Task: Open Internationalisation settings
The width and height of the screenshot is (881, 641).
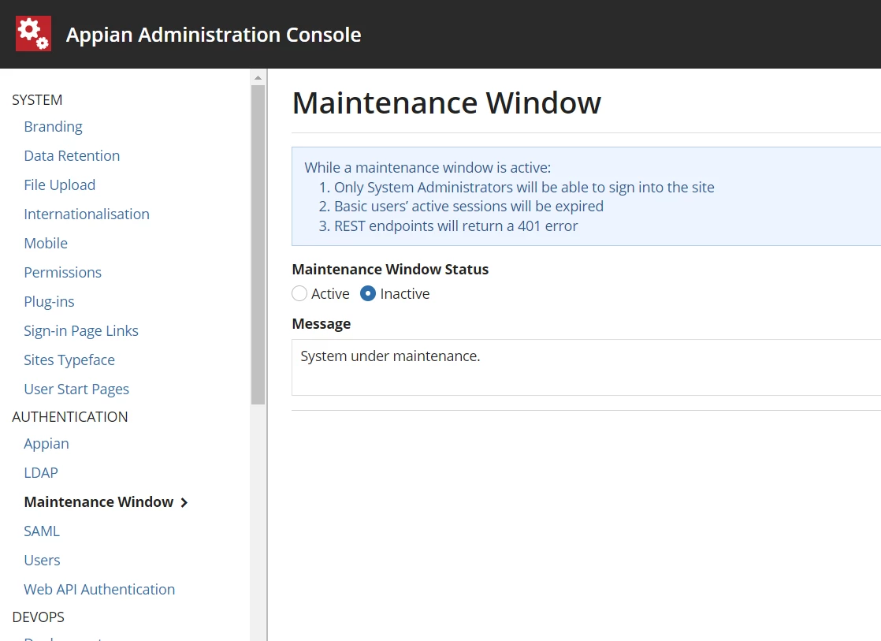Action: tap(87, 214)
